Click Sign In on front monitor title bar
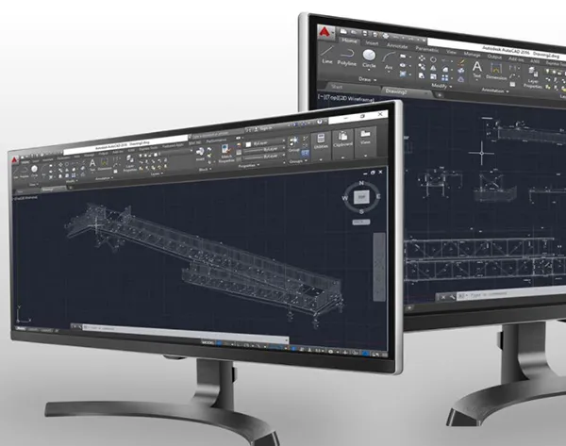The image size is (566, 446). point(264,128)
